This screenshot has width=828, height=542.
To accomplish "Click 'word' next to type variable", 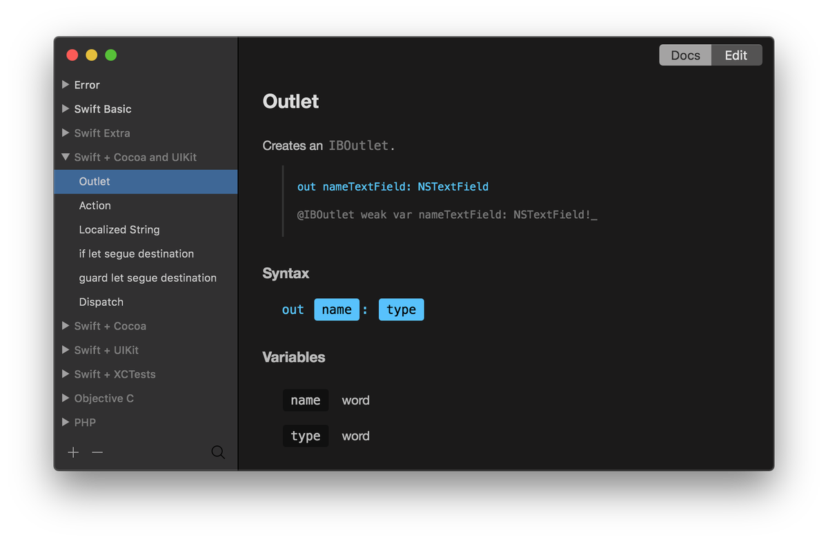I will [x=355, y=436].
